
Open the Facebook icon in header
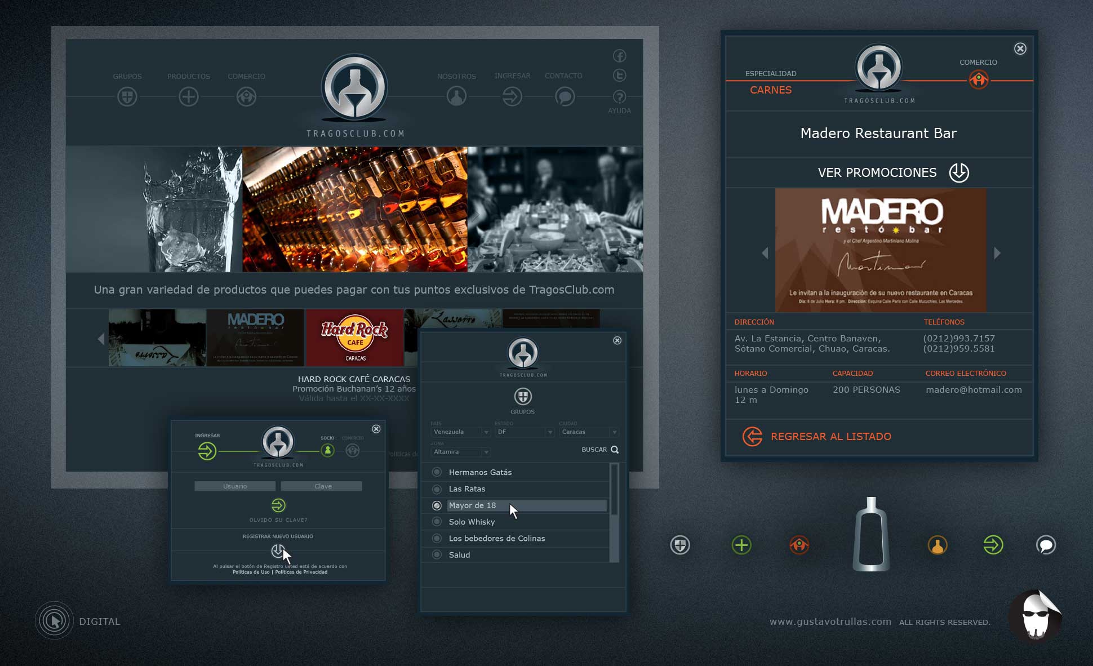coord(619,56)
